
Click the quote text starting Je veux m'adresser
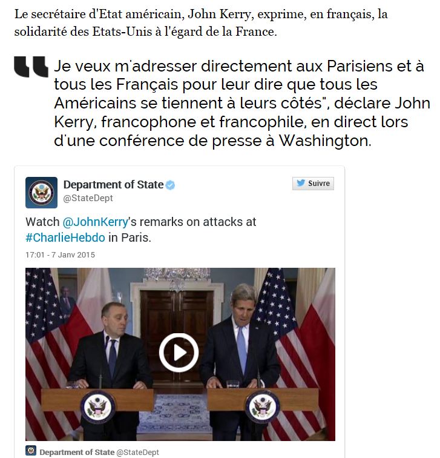point(242,103)
